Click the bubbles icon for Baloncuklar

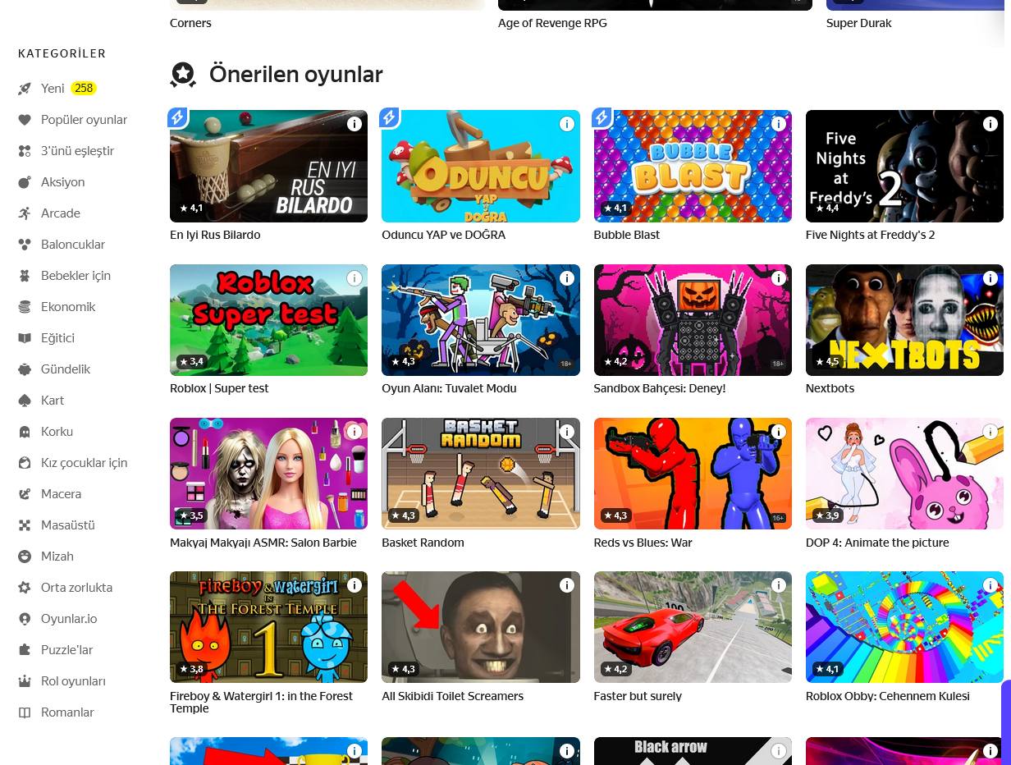25,245
